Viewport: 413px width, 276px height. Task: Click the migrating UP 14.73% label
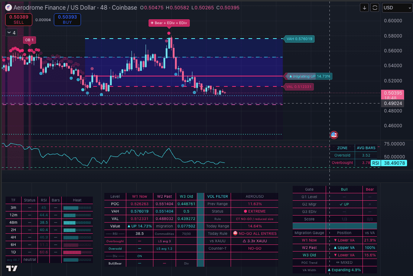coord(309,76)
